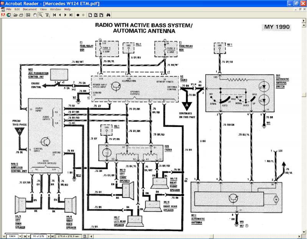The width and height of the screenshot is (307, 239).
Task: Select the Zoom magnifier tool
Action: click(41, 15)
